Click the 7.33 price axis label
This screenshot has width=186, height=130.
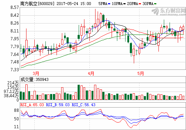point(15,70)
